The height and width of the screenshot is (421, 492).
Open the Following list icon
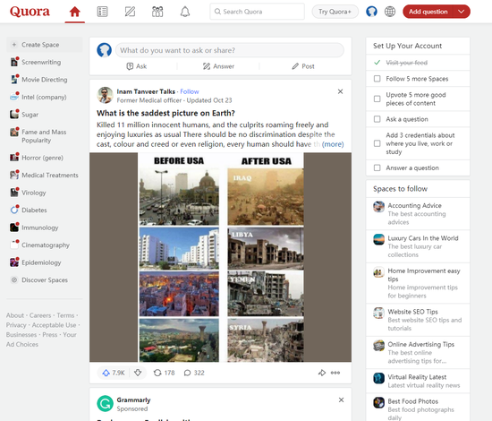[102, 12]
